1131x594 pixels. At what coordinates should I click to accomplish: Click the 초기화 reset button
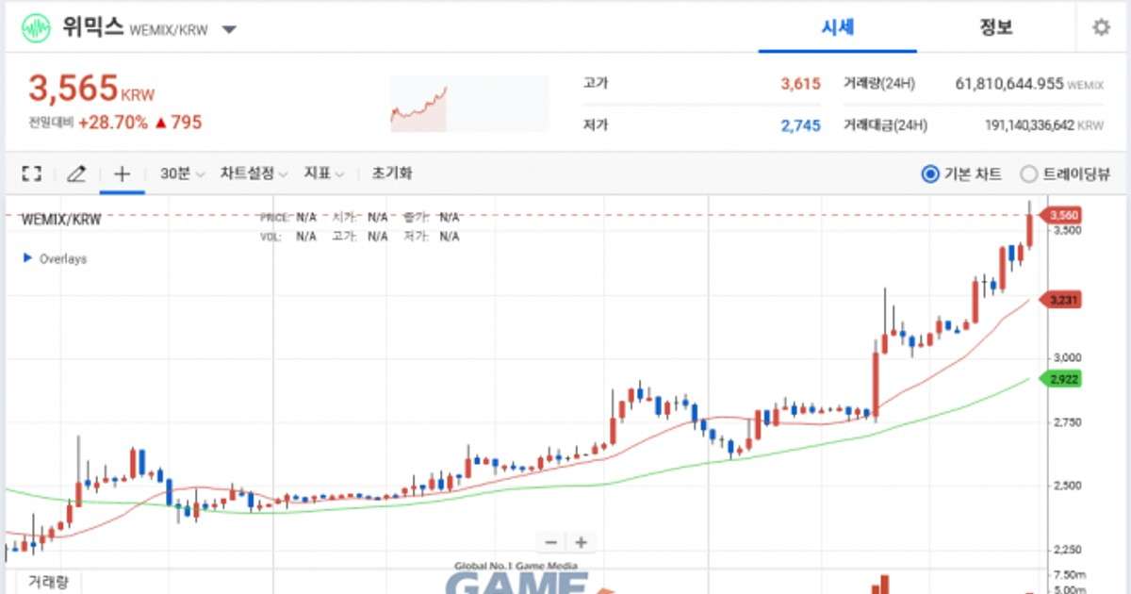[x=392, y=173]
